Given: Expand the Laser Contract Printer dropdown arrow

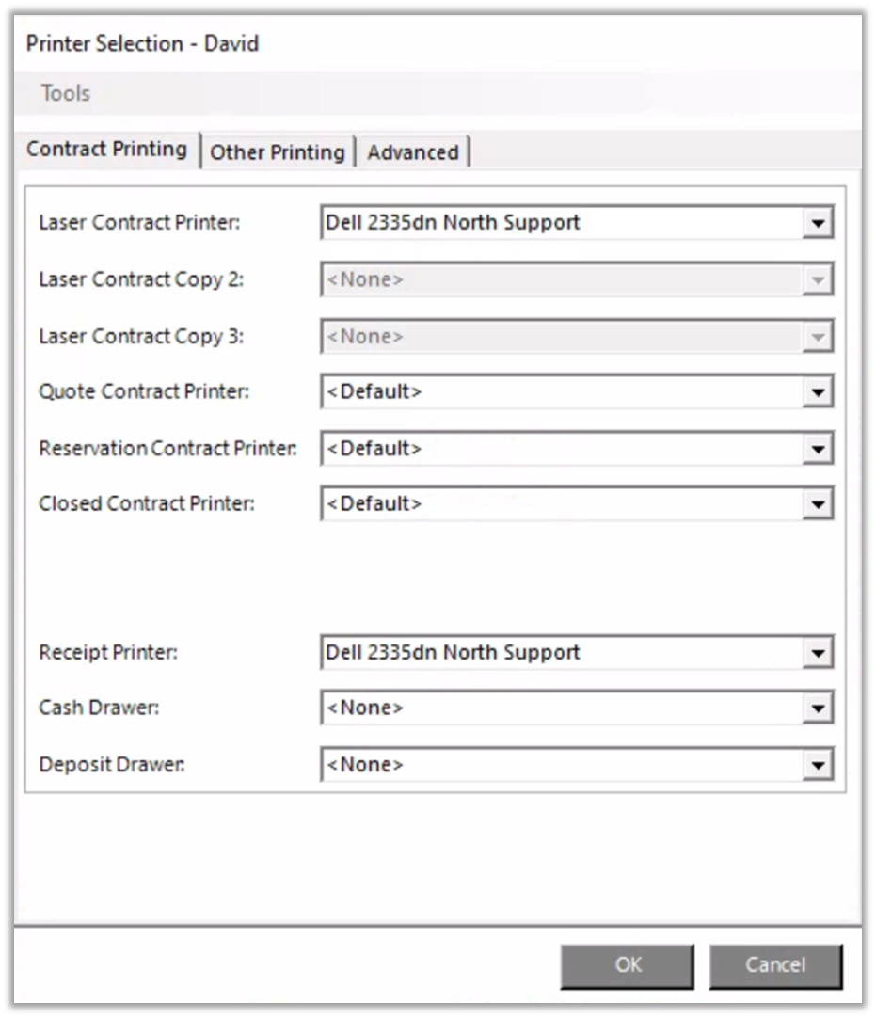Looking at the screenshot, I should (x=818, y=224).
